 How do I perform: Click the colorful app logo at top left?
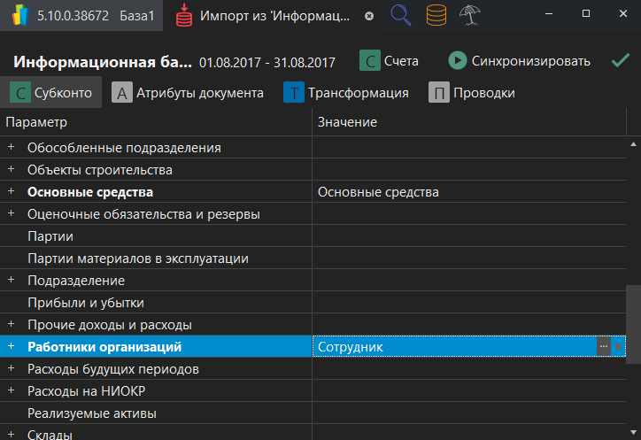click(x=19, y=16)
